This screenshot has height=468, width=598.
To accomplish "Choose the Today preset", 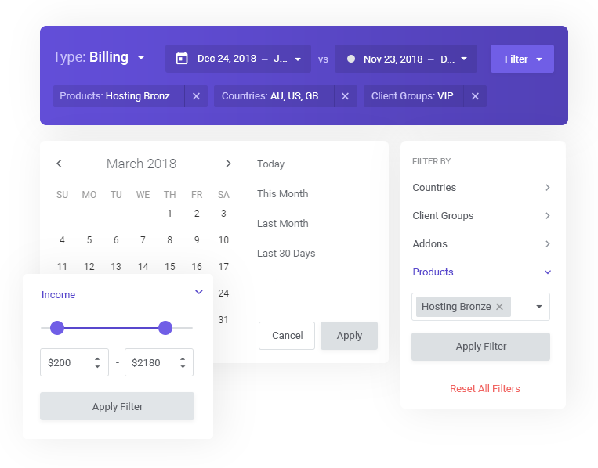I will click(270, 164).
